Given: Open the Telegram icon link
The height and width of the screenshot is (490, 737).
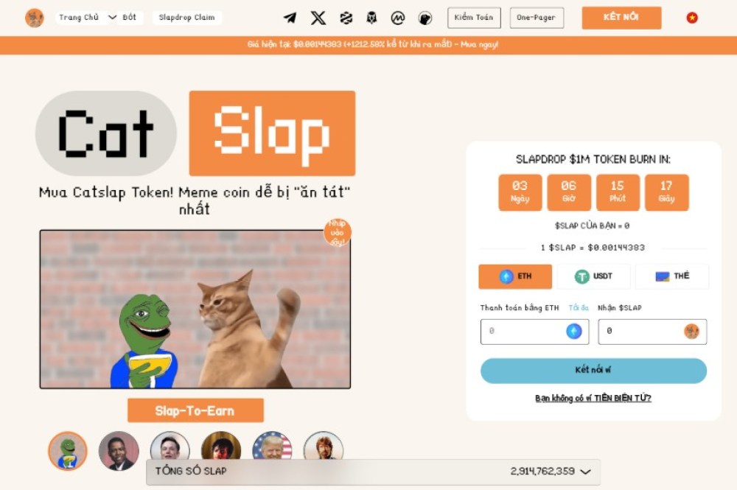Looking at the screenshot, I should click(290, 18).
